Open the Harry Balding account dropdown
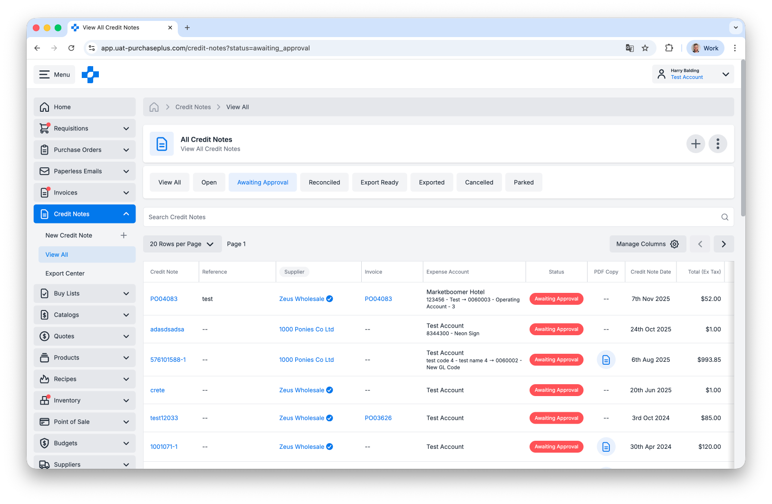772x504 pixels. (x=693, y=74)
